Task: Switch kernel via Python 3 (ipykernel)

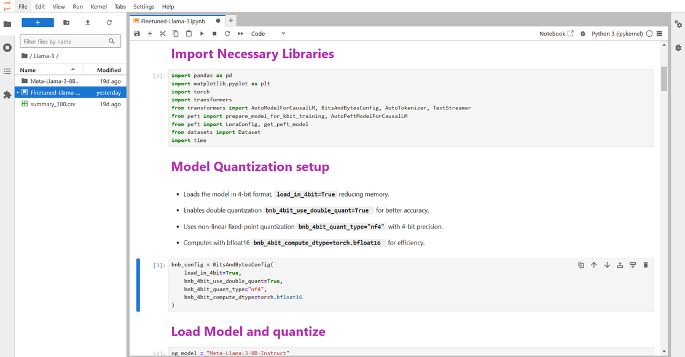Action: click(x=617, y=34)
